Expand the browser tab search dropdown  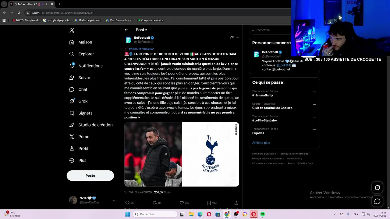click(x=4, y=4)
